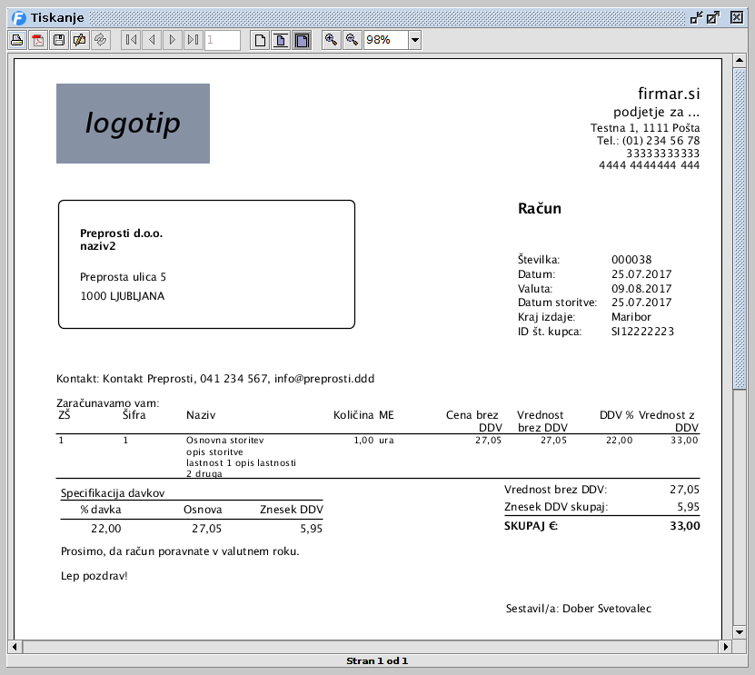Click the floppy disk Save icon

pos(58,40)
